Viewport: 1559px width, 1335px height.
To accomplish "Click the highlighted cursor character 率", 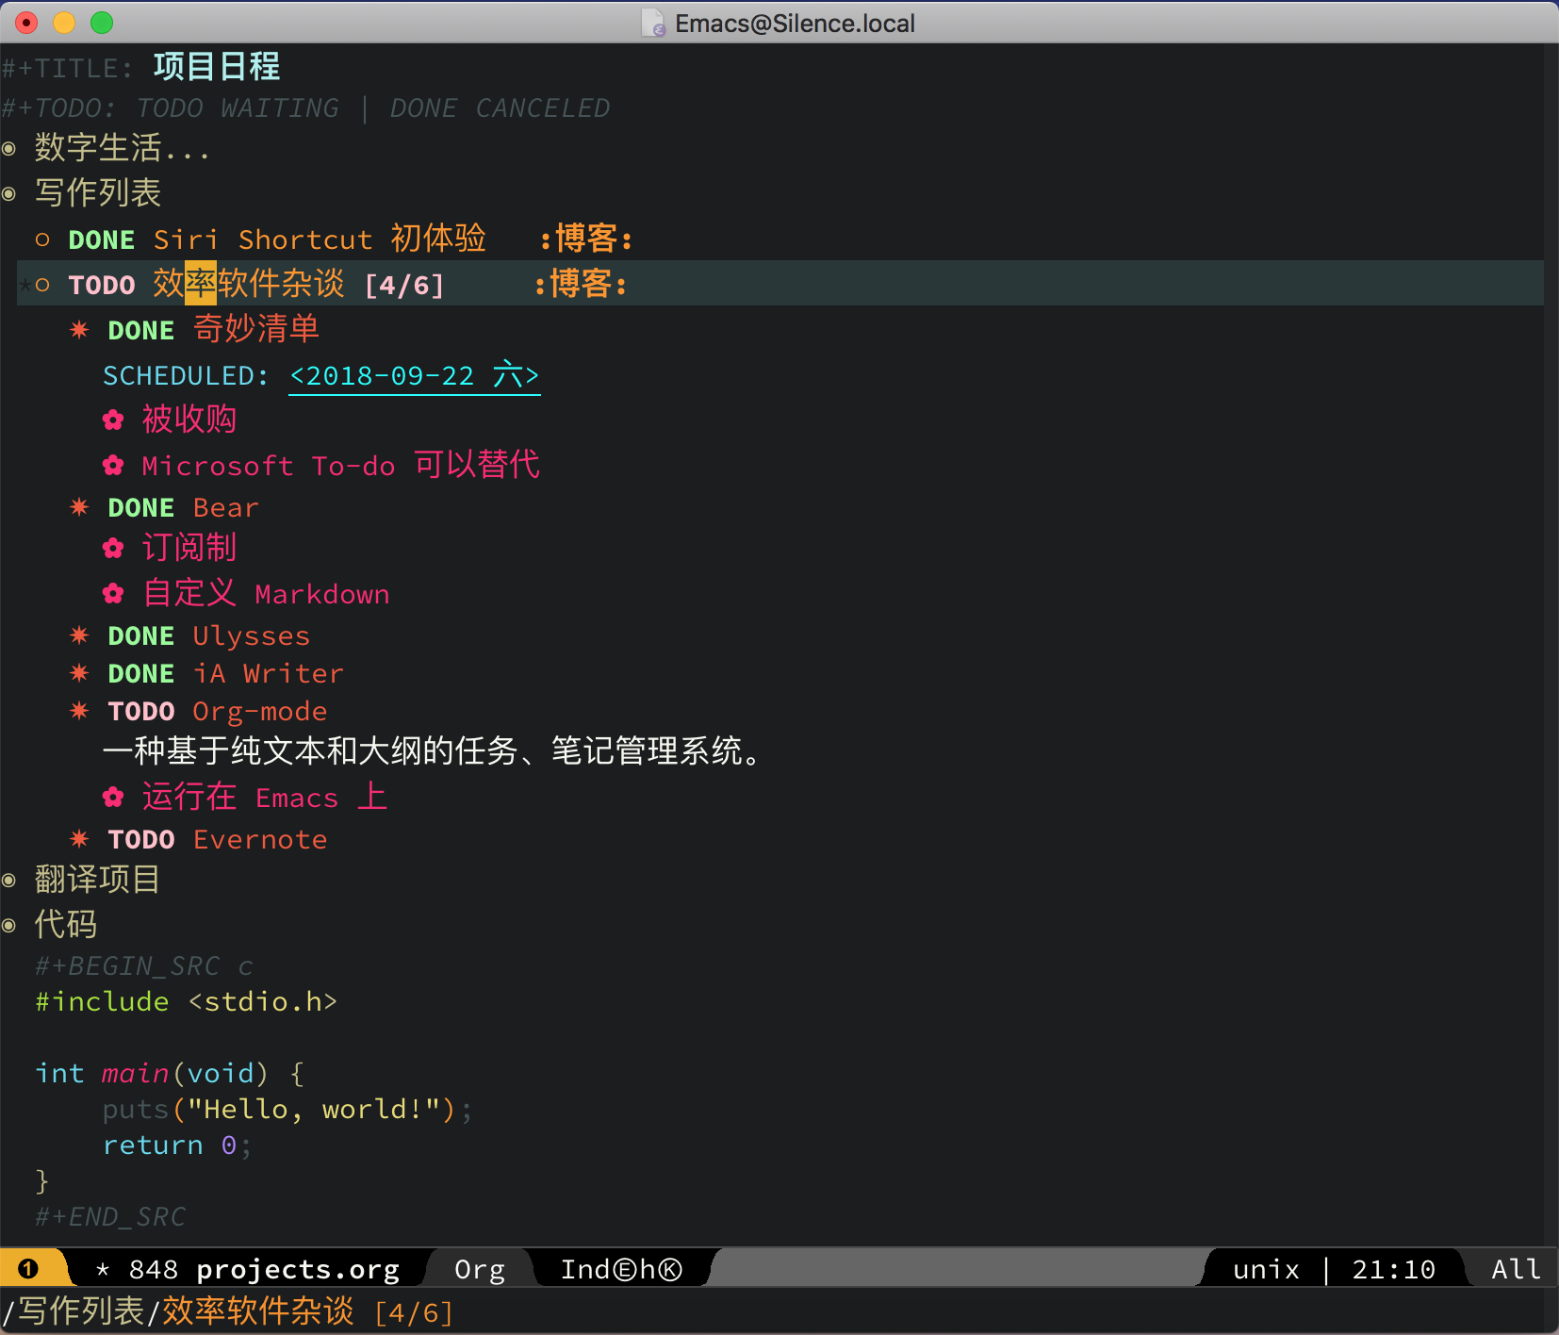I will click(201, 283).
